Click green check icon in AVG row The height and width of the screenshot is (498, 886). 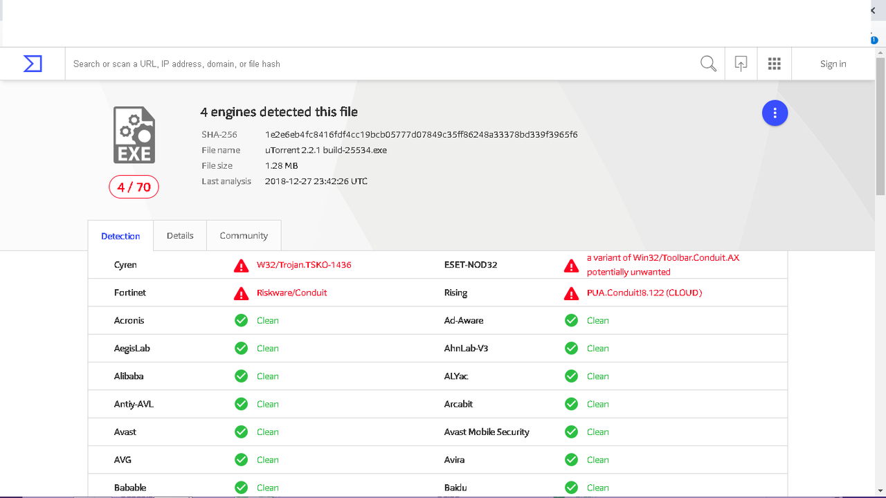(x=241, y=459)
